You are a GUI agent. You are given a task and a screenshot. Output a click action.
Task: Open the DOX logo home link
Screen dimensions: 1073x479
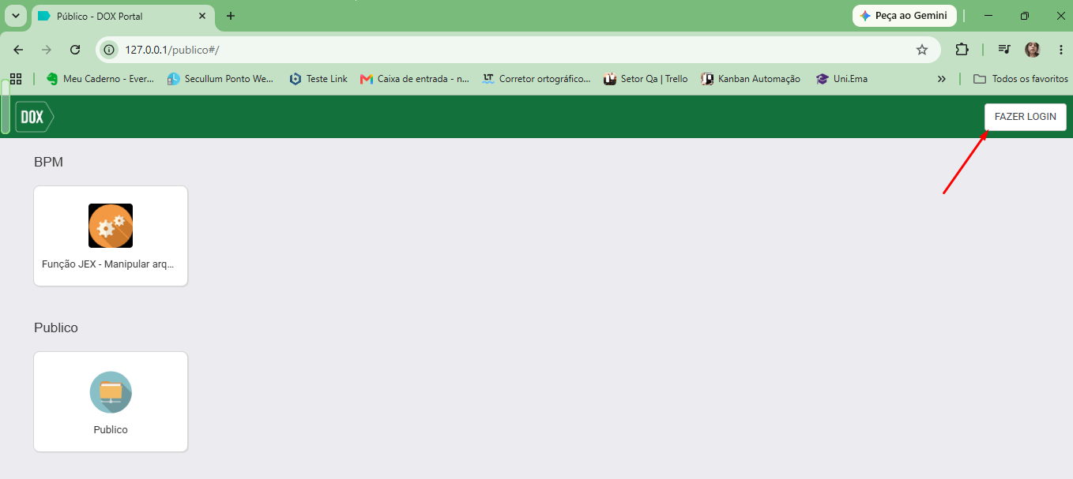tap(34, 117)
